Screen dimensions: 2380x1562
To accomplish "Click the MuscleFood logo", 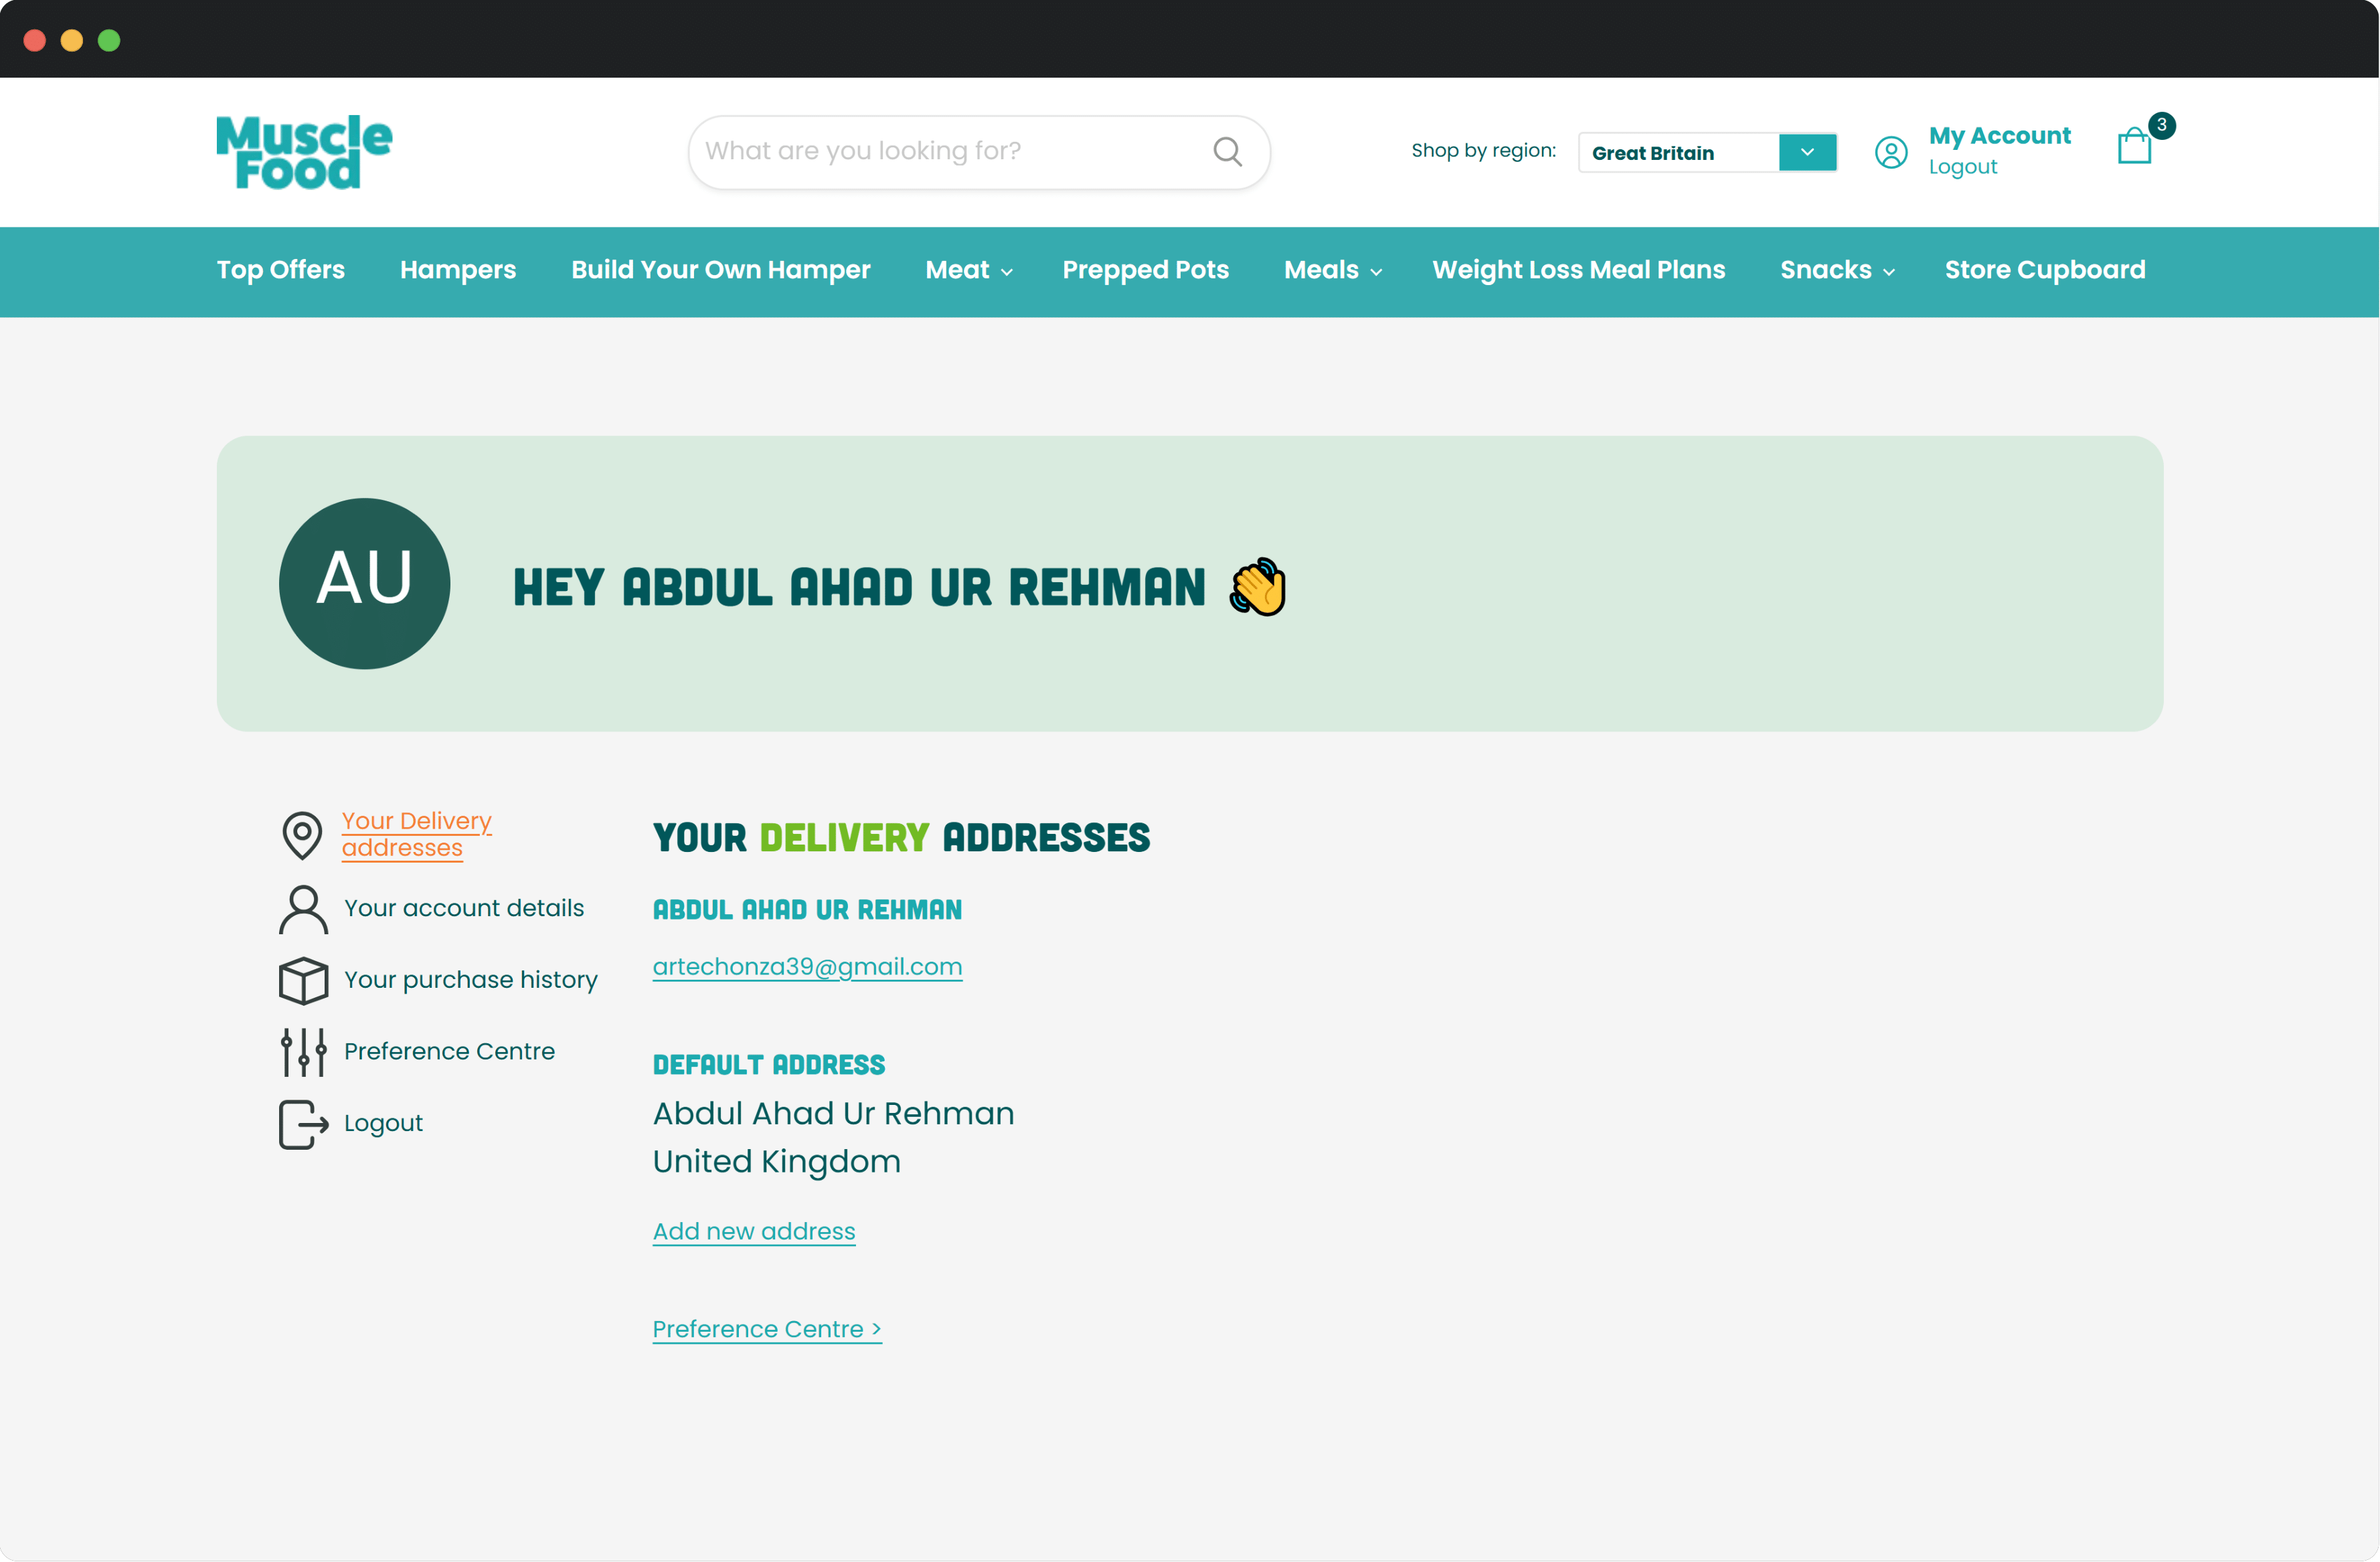I will pyautogui.click(x=304, y=151).
